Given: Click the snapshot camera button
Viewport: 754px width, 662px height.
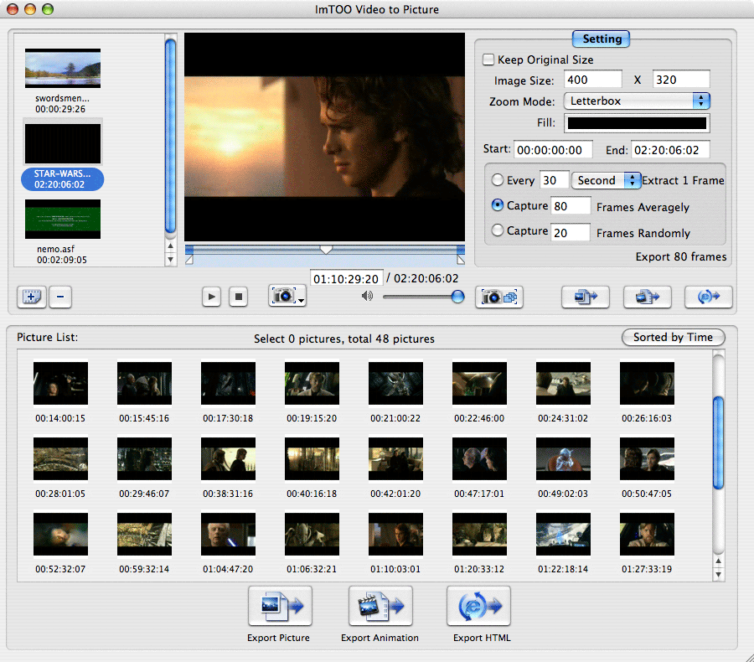Looking at the screenshot, I should coord(284,296).
